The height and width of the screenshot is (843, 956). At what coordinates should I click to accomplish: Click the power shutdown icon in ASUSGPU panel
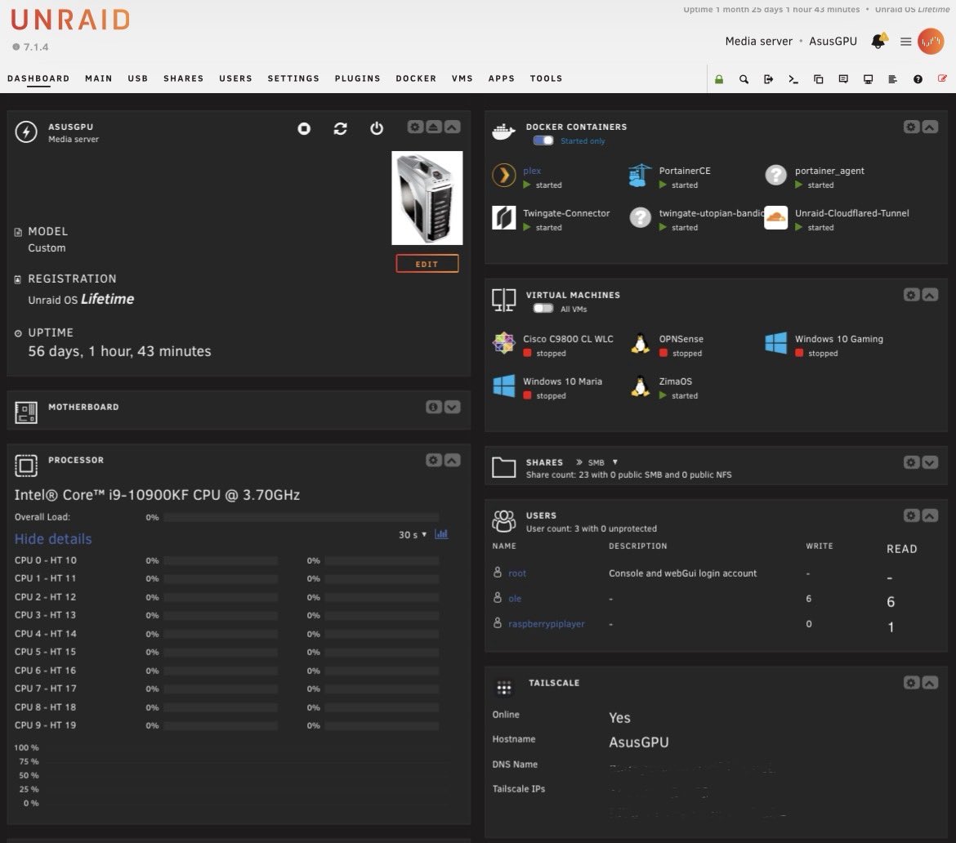pos(377,128)
